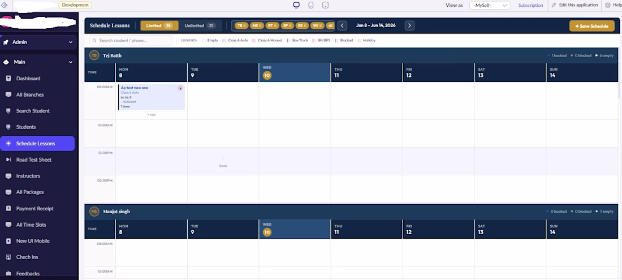Collapse the Main section chevron
The width and height of the screenshot is (622, 280).
coord(71,62)
